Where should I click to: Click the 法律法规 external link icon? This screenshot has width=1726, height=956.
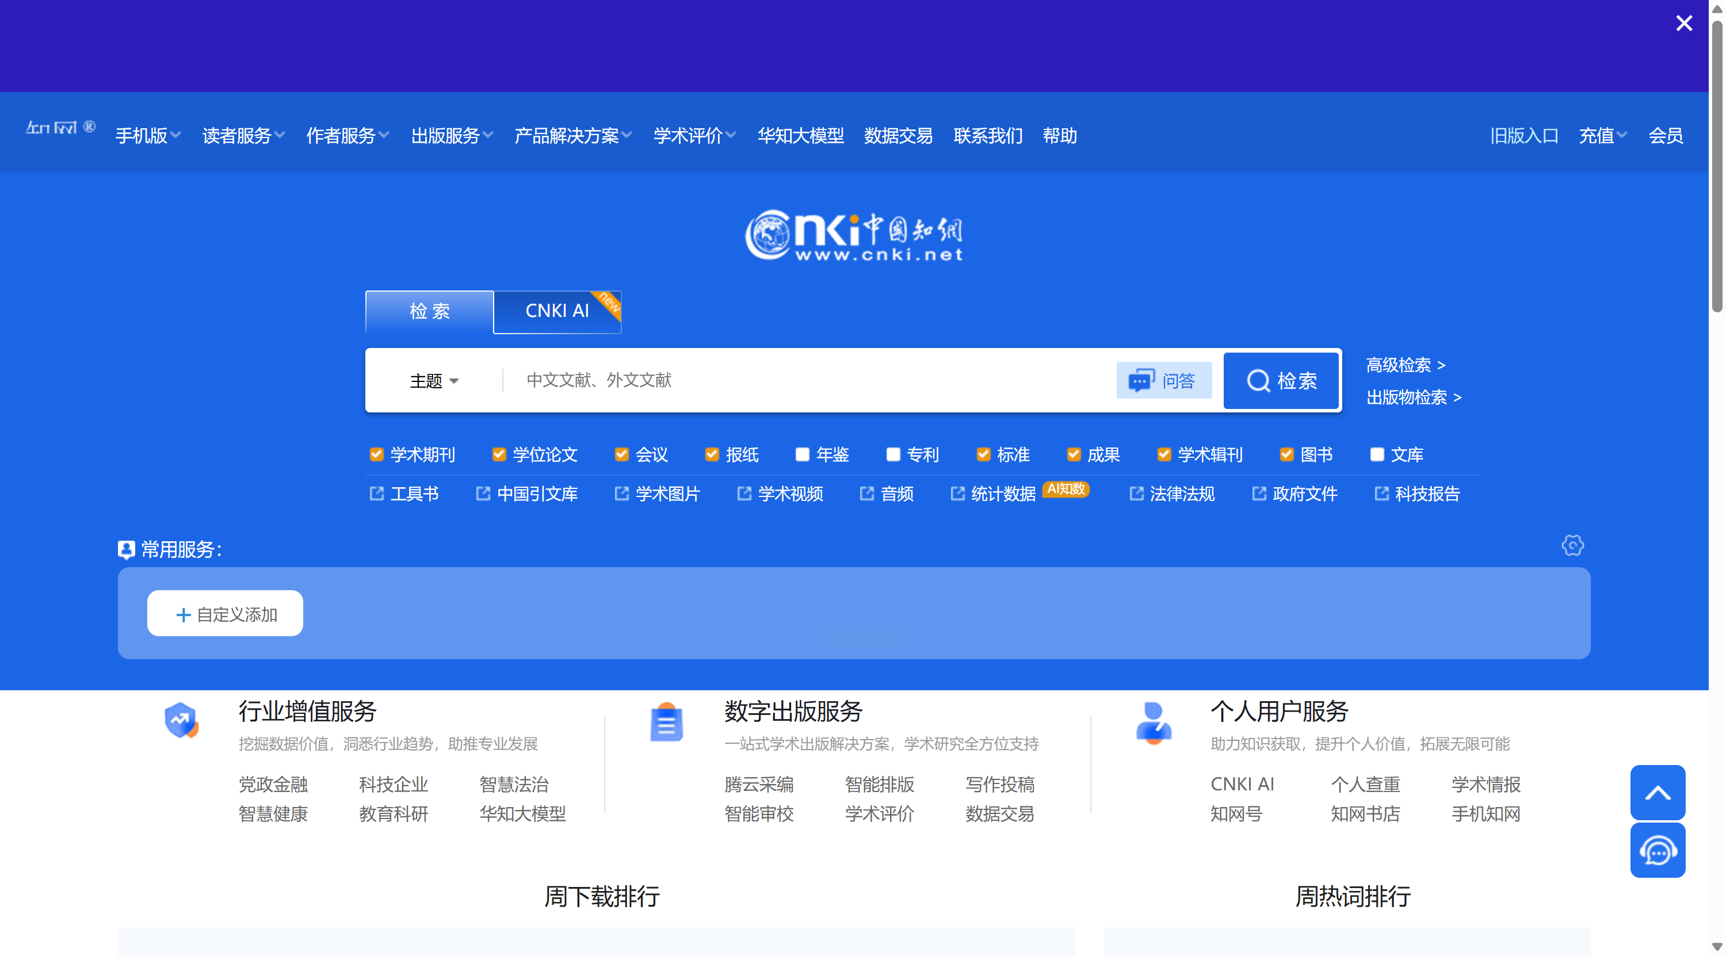[1136, 494]
